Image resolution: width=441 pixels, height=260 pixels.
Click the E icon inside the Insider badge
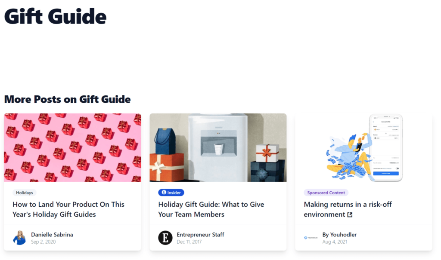pos(164,193)
